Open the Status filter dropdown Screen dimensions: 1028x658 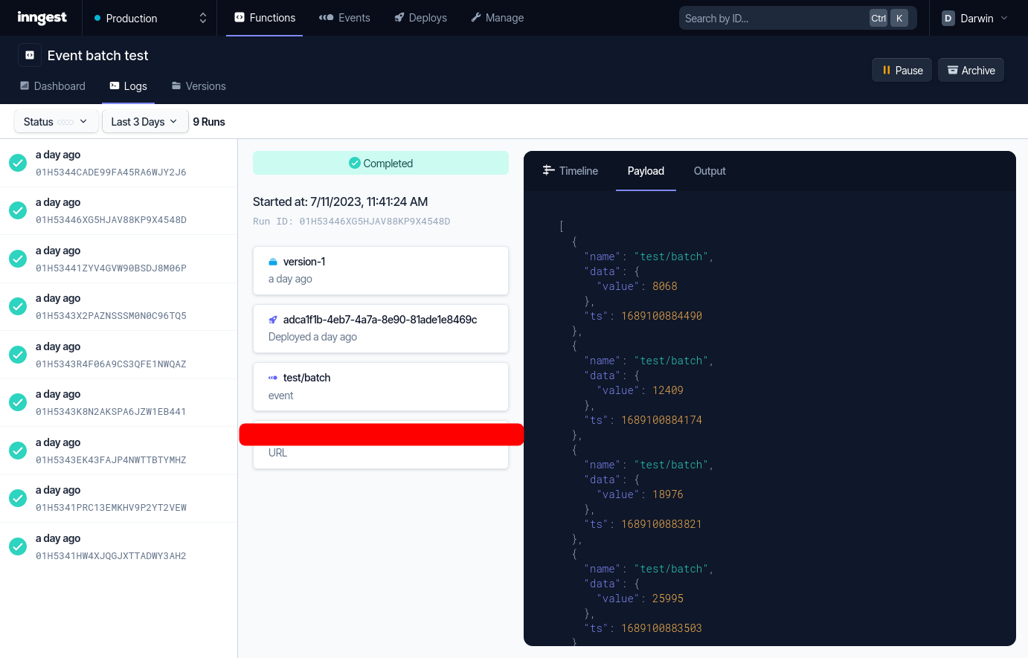pos(56,120)
